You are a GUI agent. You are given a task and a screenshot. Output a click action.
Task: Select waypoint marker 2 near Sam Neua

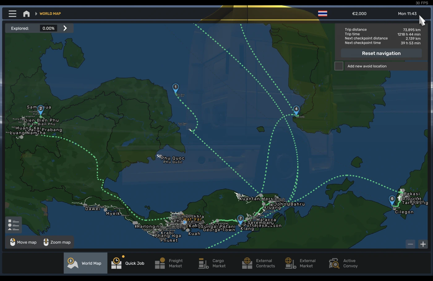(41, 109)
